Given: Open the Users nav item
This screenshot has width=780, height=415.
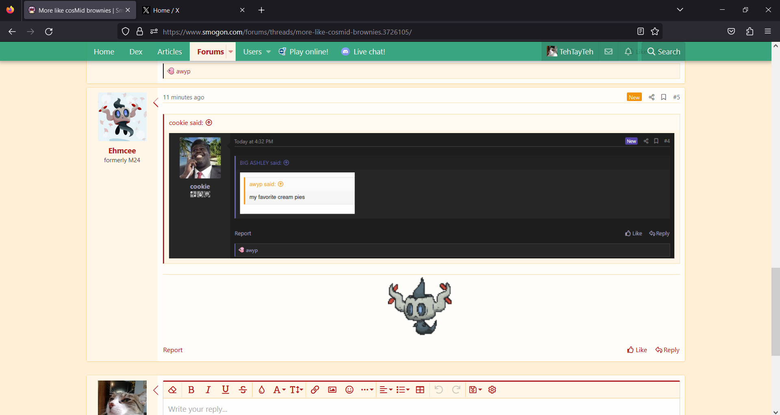Looking at the screenshot, I should click(252, 52).
